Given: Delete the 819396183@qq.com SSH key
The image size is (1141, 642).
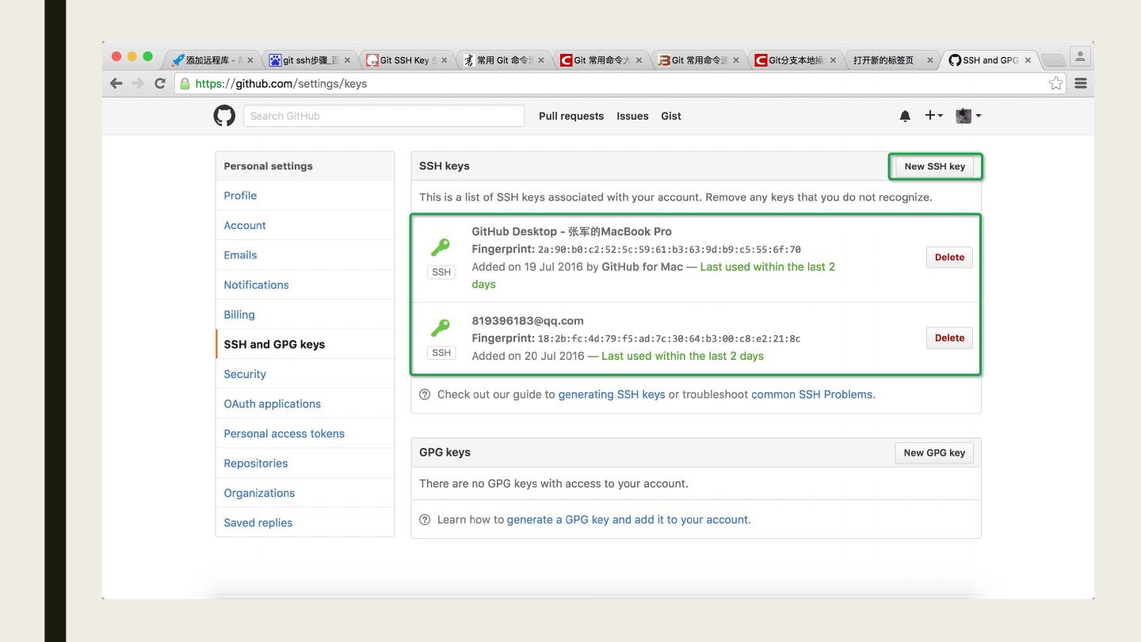Looking at the screenshot, I should 949,338.
